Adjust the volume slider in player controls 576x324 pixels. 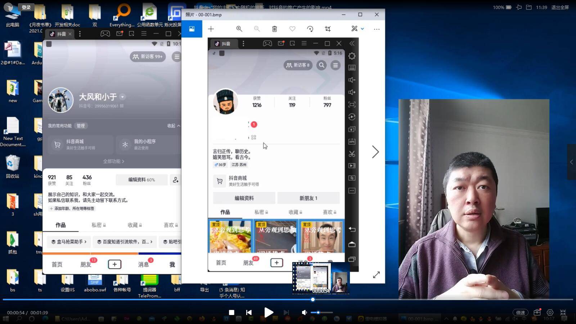[321, 312]
